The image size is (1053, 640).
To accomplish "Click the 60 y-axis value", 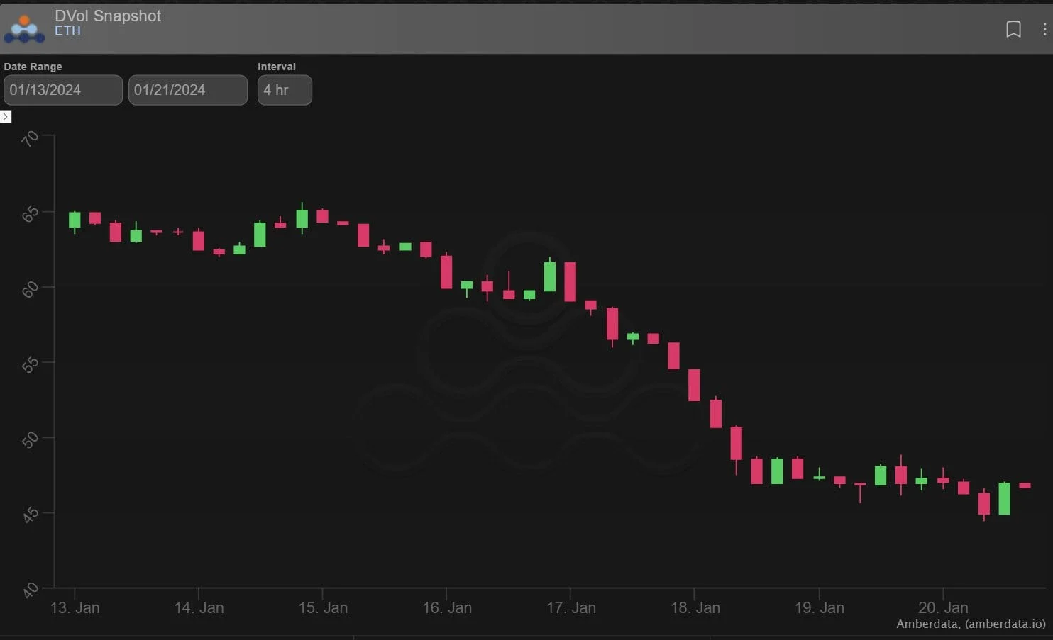I will coord(30,289).
